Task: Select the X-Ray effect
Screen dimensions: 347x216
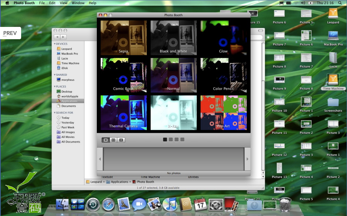Action: point(174,113)
